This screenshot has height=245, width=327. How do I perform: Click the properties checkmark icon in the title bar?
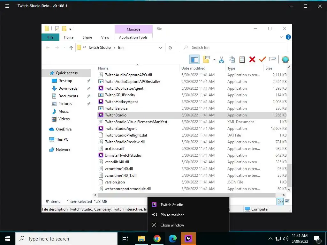click(57, 29)
